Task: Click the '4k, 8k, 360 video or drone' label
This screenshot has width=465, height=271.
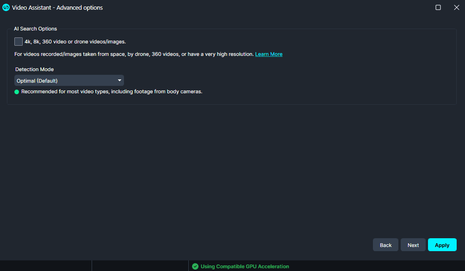Action: 75,42
